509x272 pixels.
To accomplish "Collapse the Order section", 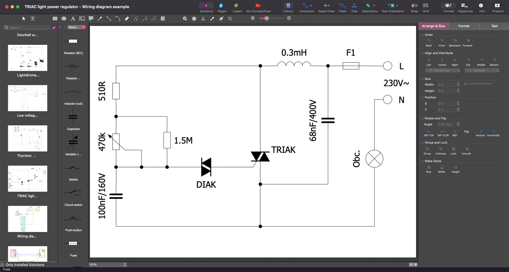I will [x=423, y=35].
